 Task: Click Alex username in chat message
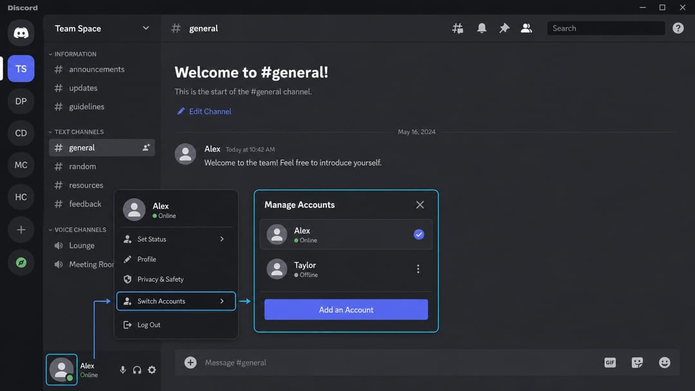(x=212, y=149)
